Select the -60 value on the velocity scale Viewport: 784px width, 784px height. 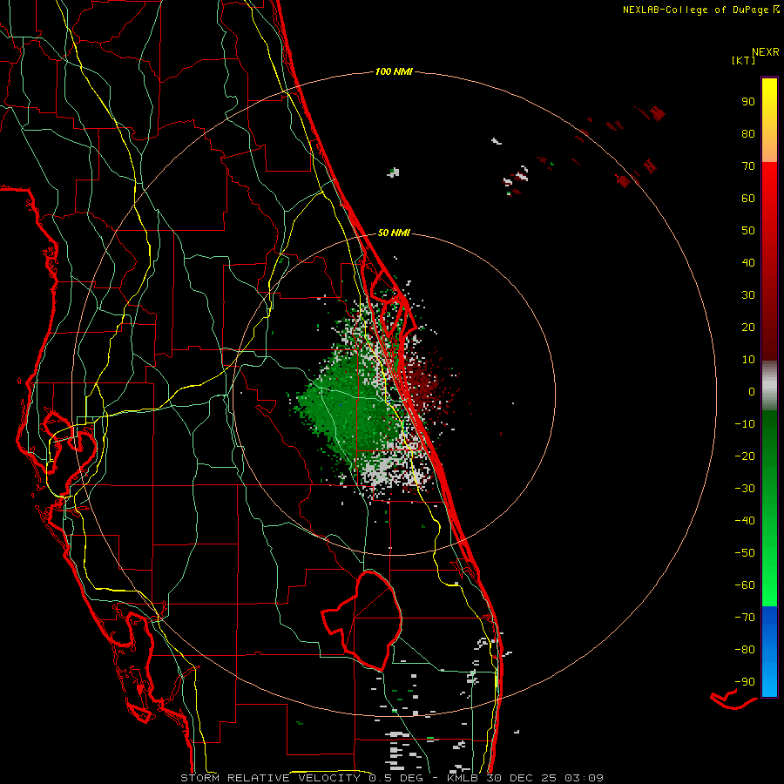coord(745,585)
